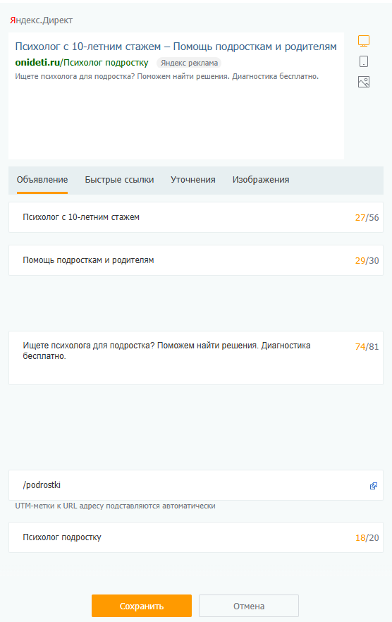Go to the Уточнения tab
The height and width of the screenshot is (622, 392).
click(x=192, y=180)
